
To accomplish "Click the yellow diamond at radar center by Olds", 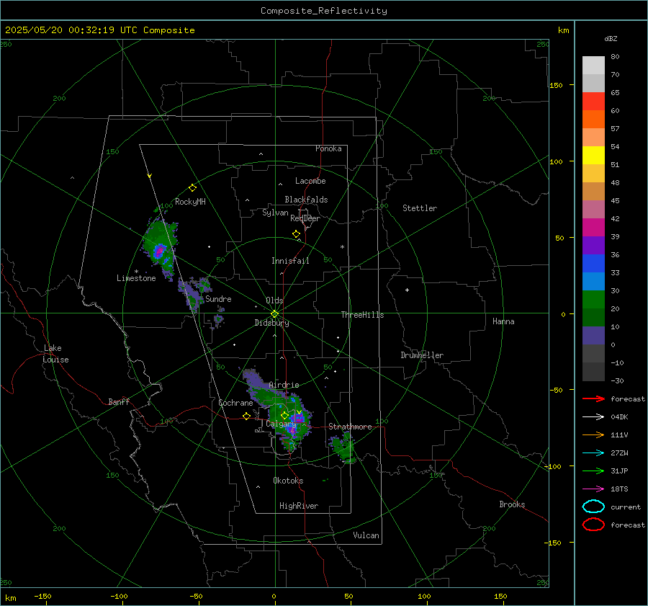I will 274,314.
